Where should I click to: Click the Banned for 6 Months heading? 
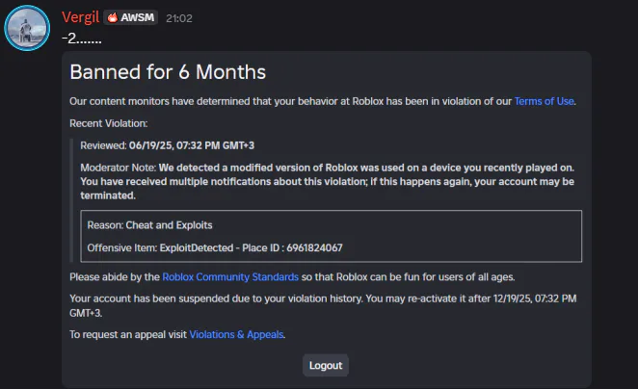point(168,72)
